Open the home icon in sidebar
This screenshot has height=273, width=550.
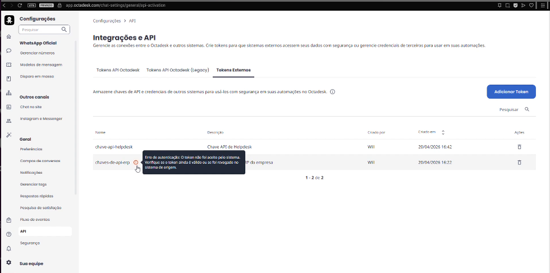tap(9, 36)
